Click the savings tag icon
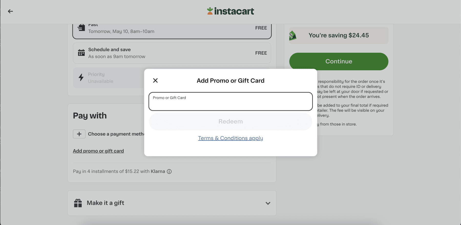This screenshot has height=225, width=461. [292, 36]
